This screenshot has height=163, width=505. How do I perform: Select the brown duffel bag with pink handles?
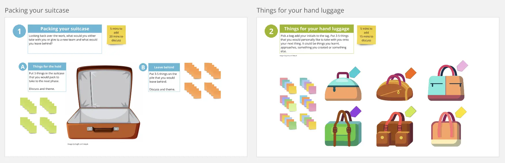(394, 87)
